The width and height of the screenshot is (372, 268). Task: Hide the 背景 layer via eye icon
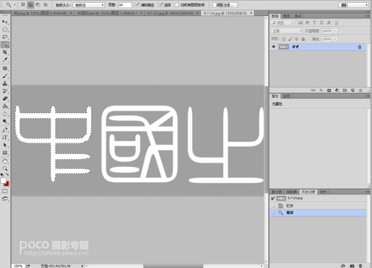[273, 47]
